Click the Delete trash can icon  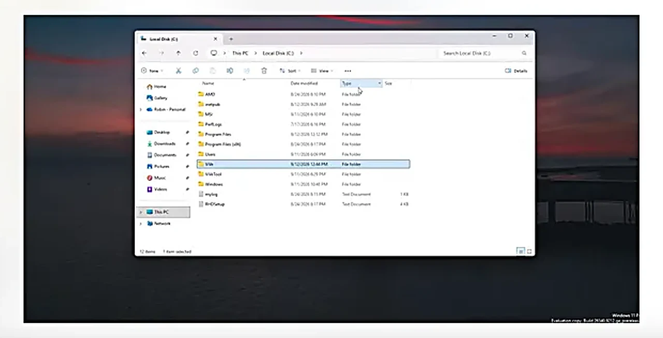pyautogui.click(x=264, y=71)
